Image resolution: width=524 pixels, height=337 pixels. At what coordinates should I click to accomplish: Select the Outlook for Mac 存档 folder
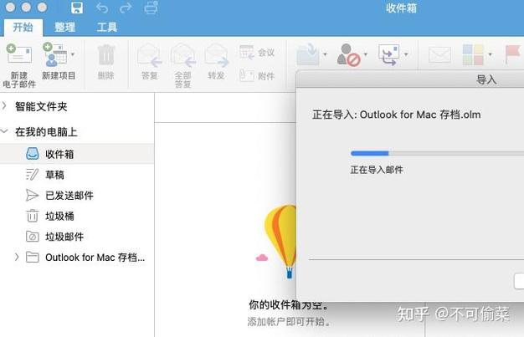tap(77, 258)
